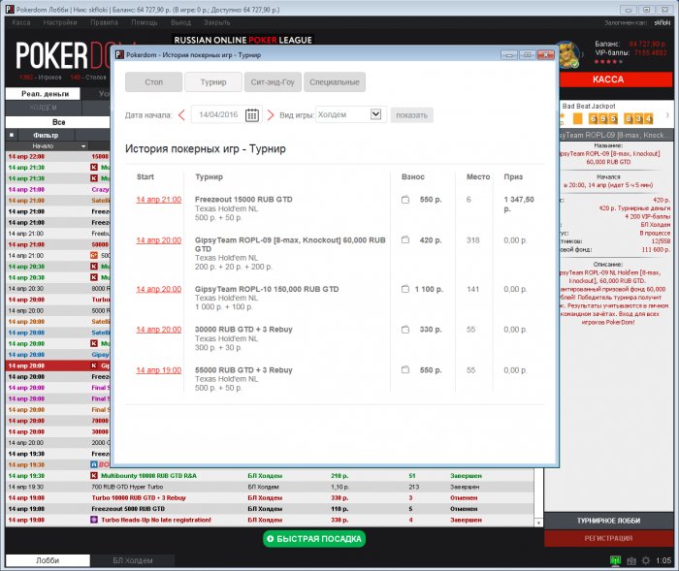Click the lobby list scrollbar down arrow
This screenshot has width=679, height=571.
click(x=538, y=523)
